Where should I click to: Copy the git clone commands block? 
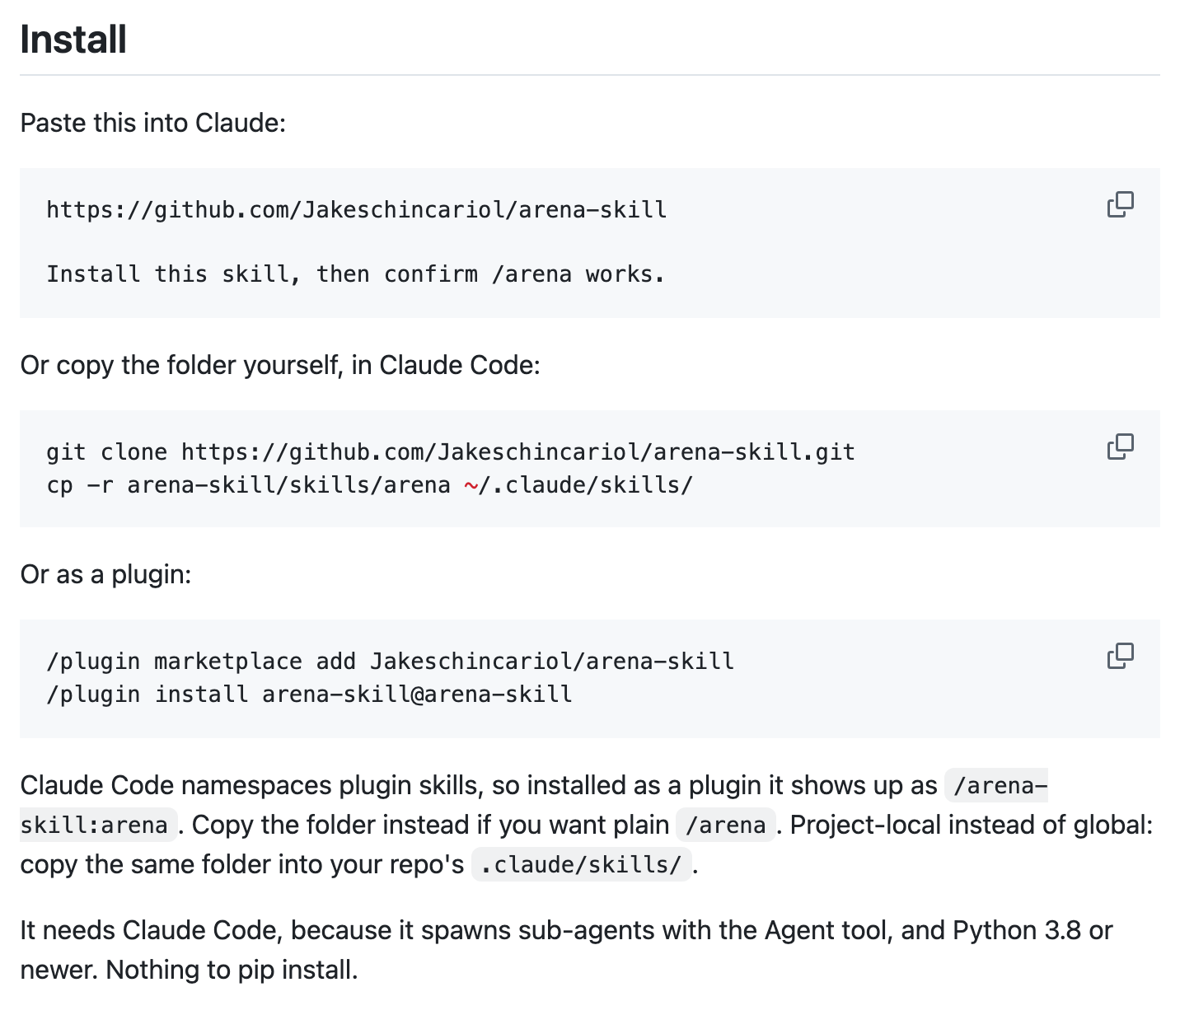click(1120, 447)
